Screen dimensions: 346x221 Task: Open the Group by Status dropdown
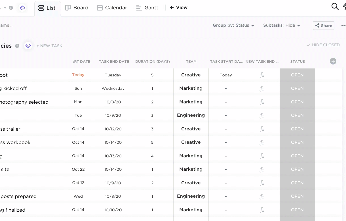click(233, 25)
